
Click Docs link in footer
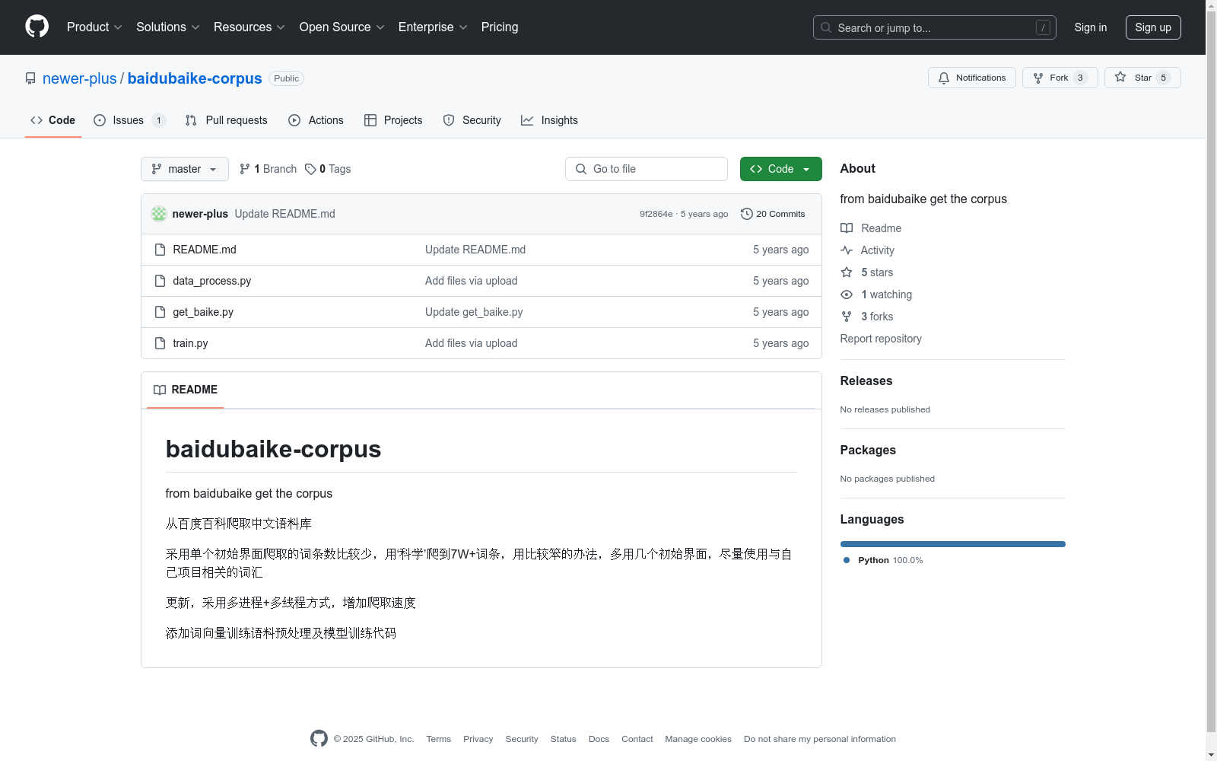pyautogui.click(x=599, y=739)
